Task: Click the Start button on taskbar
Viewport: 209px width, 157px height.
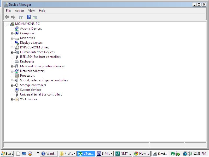Action: click(x=7, y=154)
